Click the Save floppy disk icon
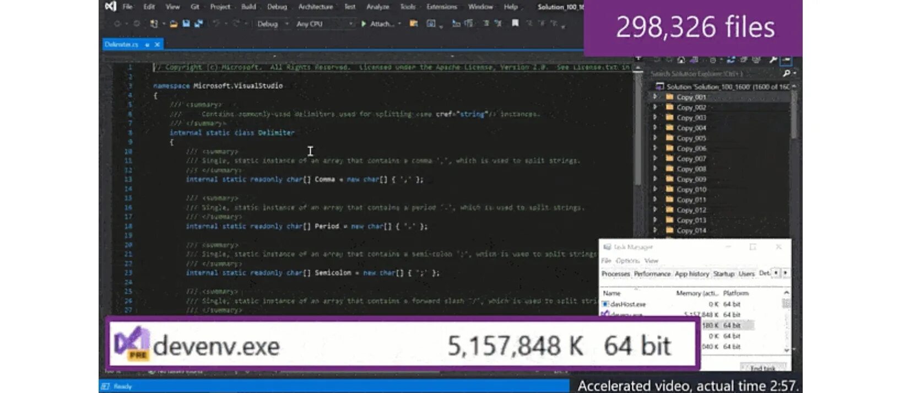 [x=186, y=24]
